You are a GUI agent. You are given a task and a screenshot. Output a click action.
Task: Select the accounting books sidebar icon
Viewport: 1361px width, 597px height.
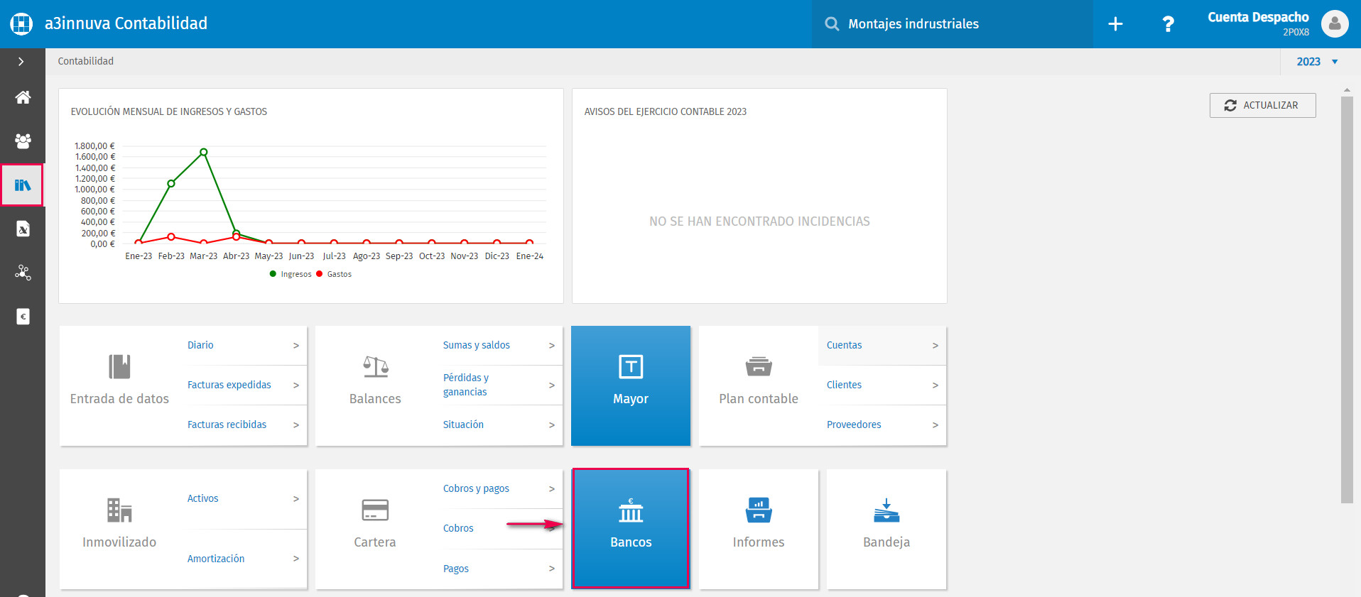(x=23, y=185)
